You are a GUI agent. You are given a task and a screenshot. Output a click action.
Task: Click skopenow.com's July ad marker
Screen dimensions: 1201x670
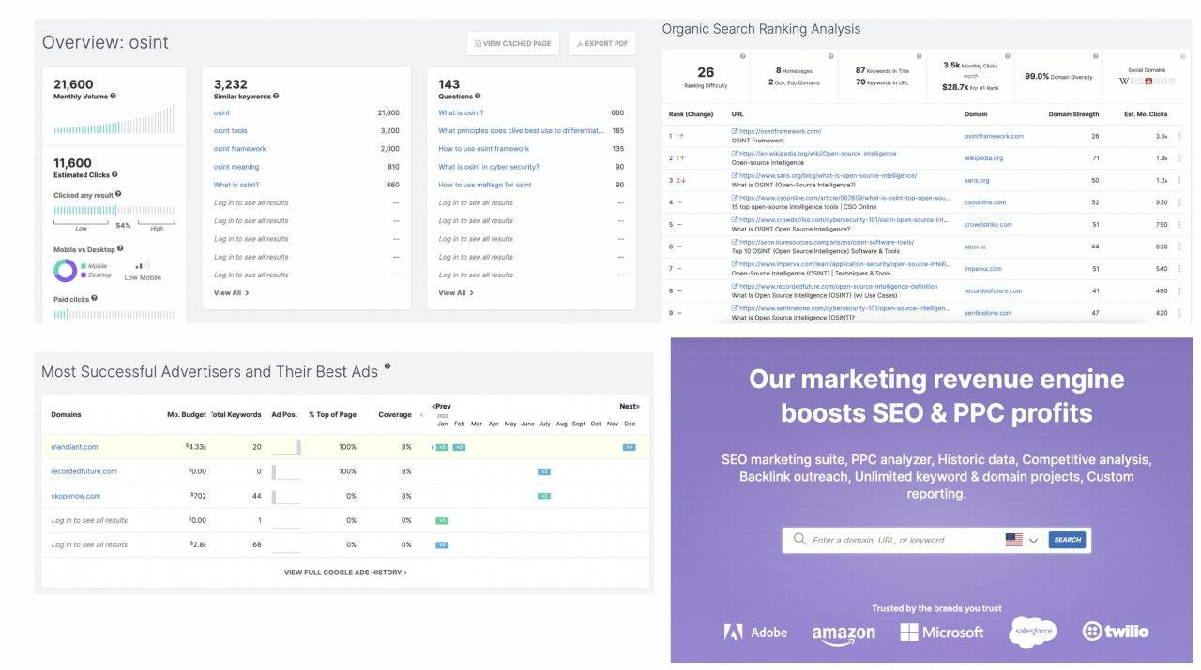tap(543, 496)
